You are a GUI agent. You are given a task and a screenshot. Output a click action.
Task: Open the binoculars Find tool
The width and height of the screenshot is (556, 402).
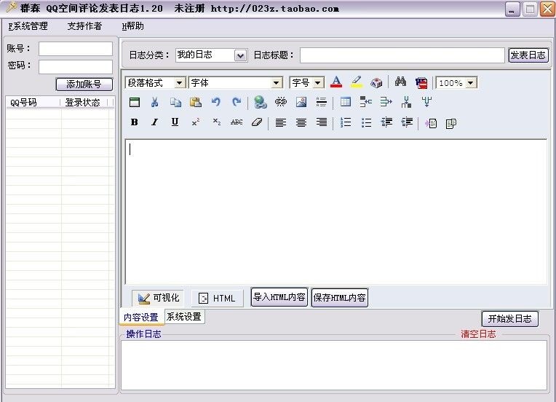coord(400,82)
